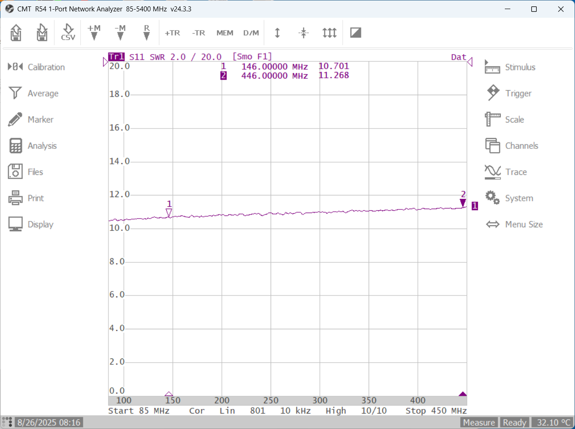Click the invert color scheme icon
The image size is (575, 429).
point(355,33)
